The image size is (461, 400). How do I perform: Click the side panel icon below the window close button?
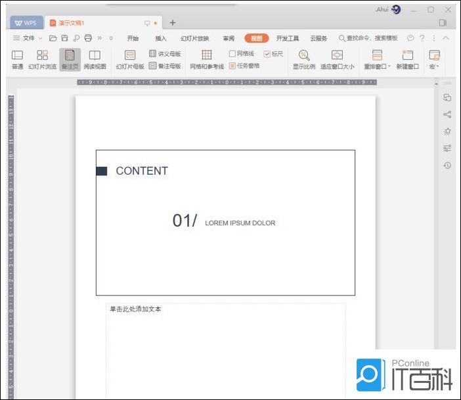(443, 22)
